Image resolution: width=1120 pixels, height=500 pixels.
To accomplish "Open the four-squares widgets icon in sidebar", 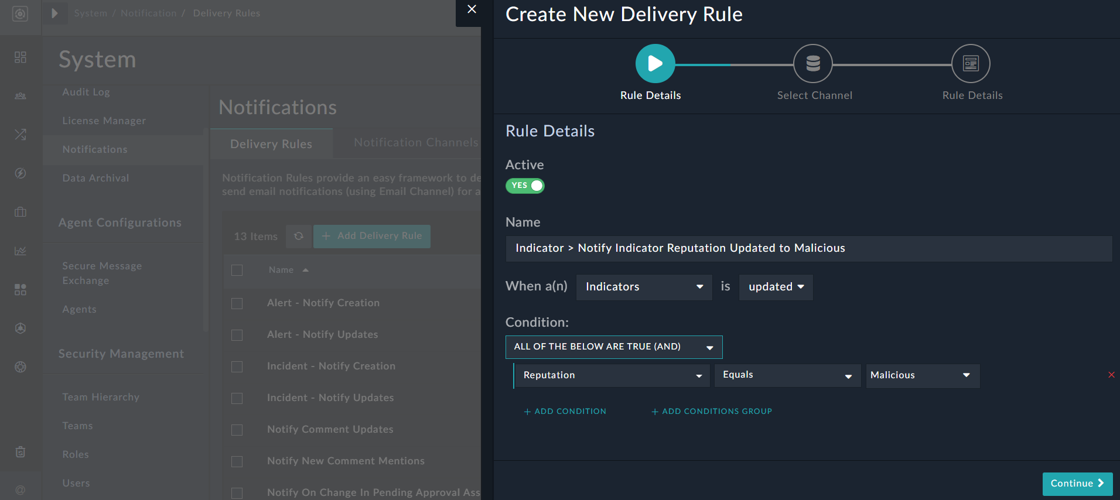I will pos(21,289).
